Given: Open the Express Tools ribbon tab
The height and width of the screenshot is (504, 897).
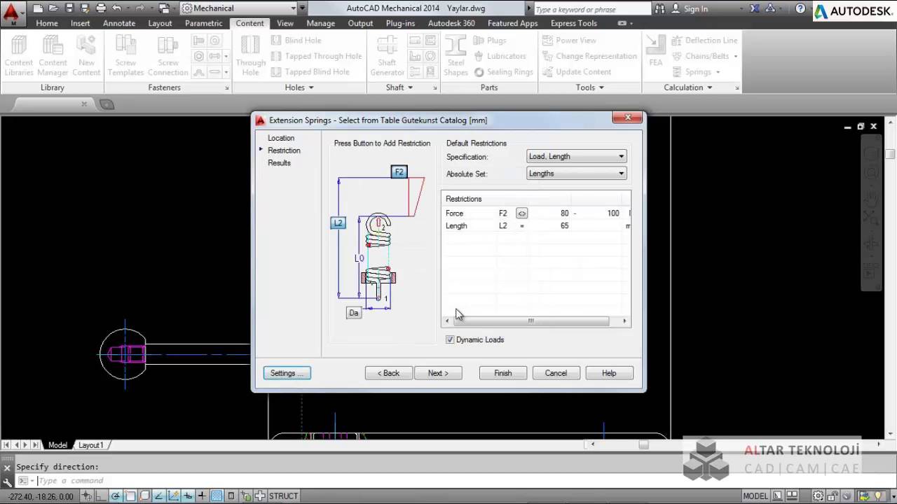Looking at the screenshot, I should point(574,23).
